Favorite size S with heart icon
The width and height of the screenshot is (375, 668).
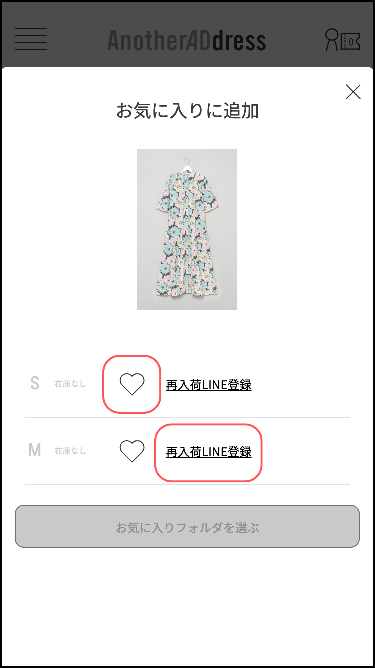[x=132, y=385]
